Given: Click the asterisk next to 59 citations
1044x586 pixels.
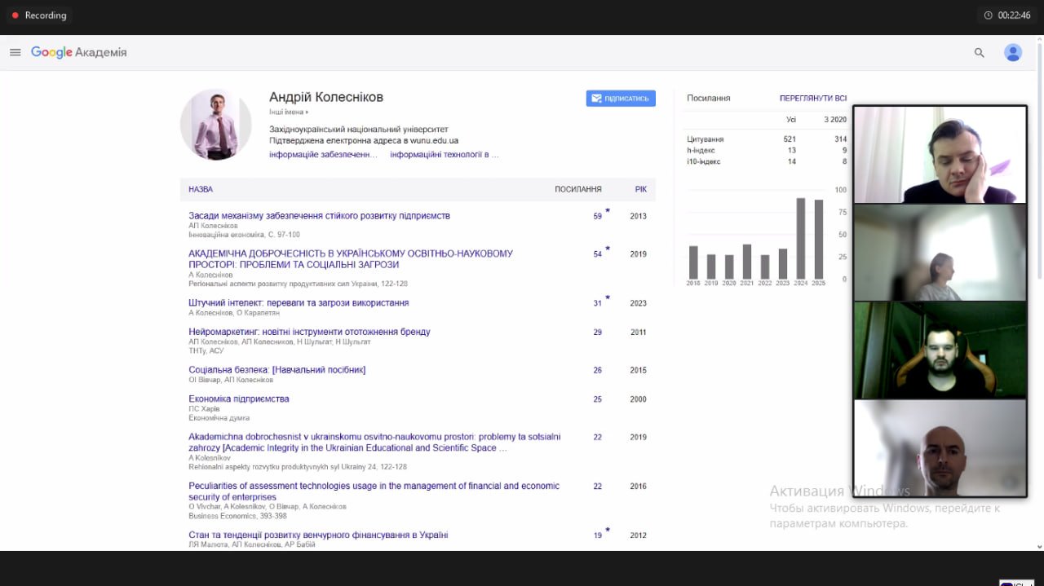Looking at the screenshot, I should coord(608,212).
